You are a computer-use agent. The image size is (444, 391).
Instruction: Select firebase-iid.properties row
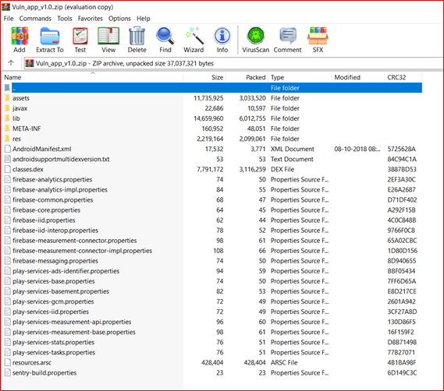tap(212, 220)
